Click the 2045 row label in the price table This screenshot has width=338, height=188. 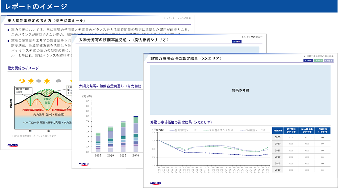pyautogui.click(x=277, y=163)
